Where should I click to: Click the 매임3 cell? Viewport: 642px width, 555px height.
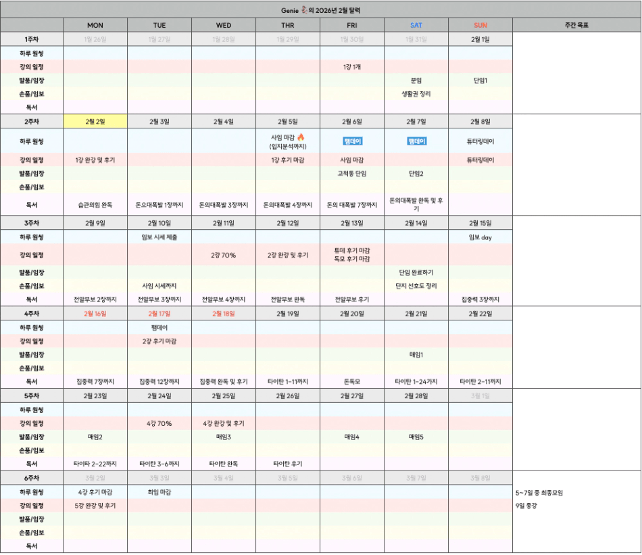tap(224, 437)
